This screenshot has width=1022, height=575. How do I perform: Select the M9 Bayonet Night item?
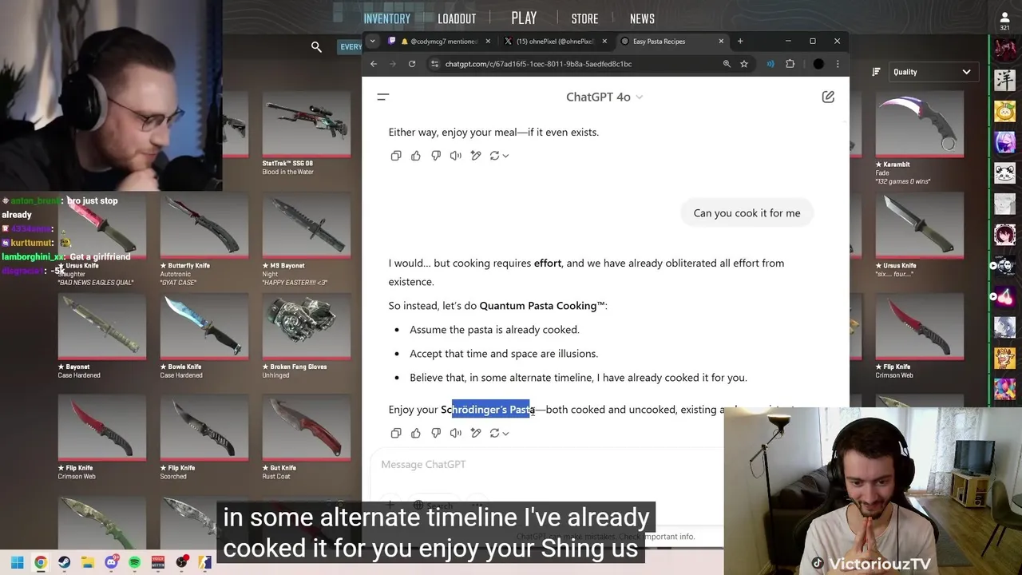307,240
